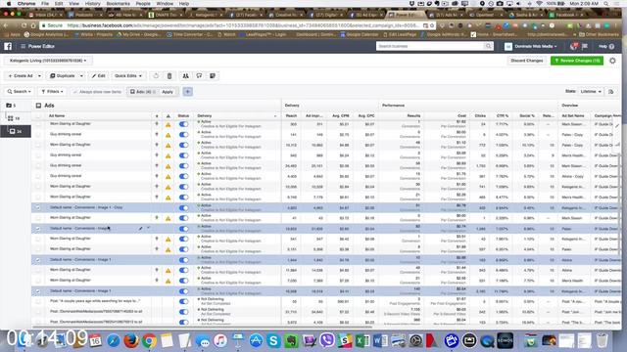Expand the Create Ad dropdown arrow
627x352 pixels.
(39, 76)
